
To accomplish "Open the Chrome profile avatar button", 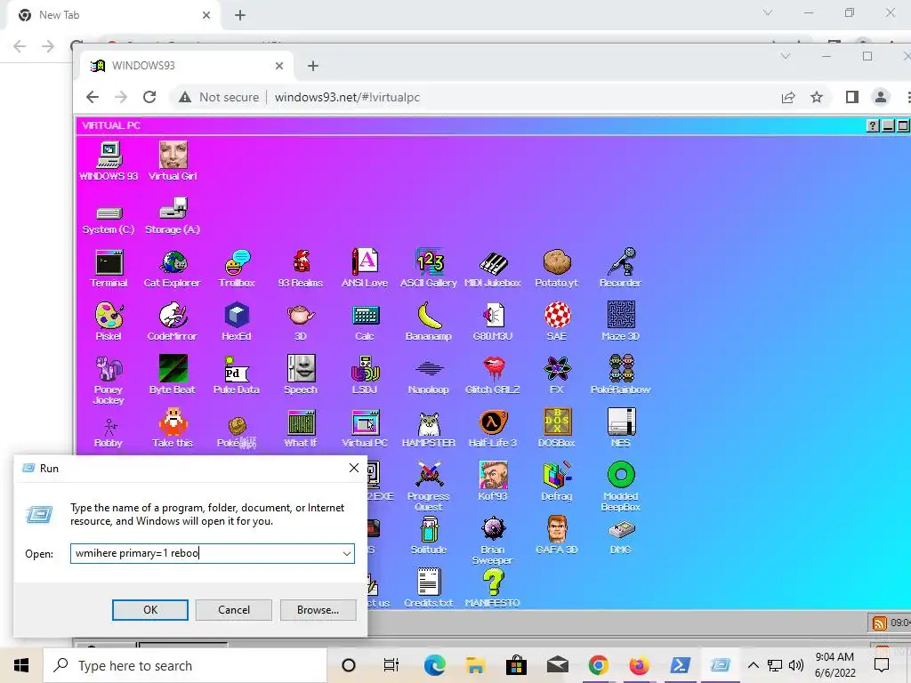I will 880,97.
